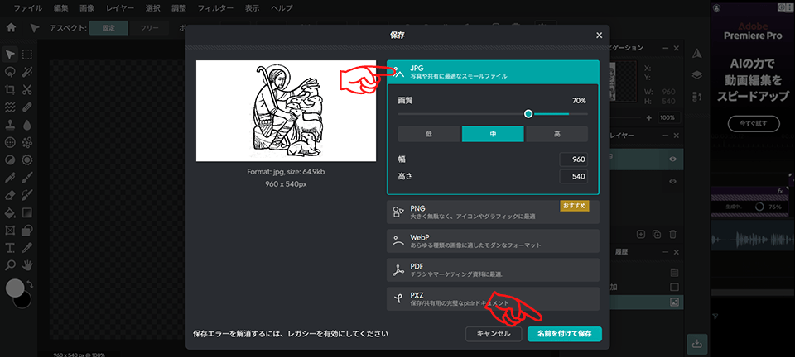Click the 名前を付けて保存 (Save As) button
This screenshot has width=795, height=357.
coord(564,334)
